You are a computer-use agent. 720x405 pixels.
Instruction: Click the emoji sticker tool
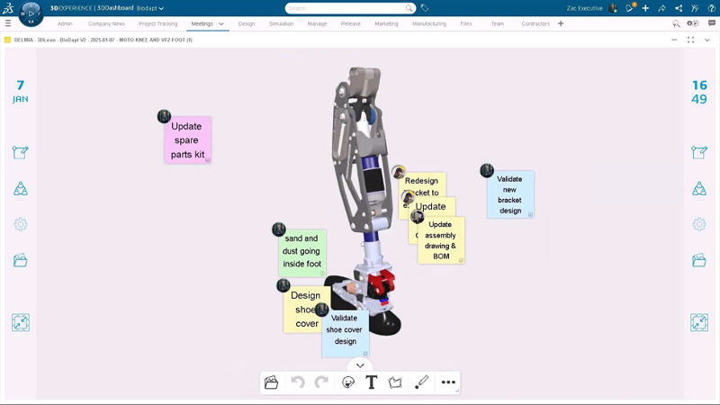[x=348, y=382]
